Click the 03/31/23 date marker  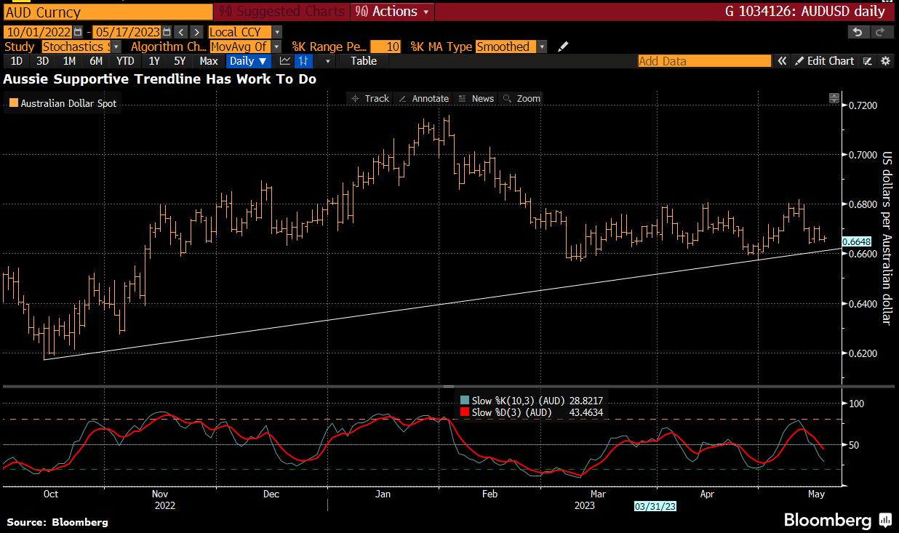coord(655,506)
